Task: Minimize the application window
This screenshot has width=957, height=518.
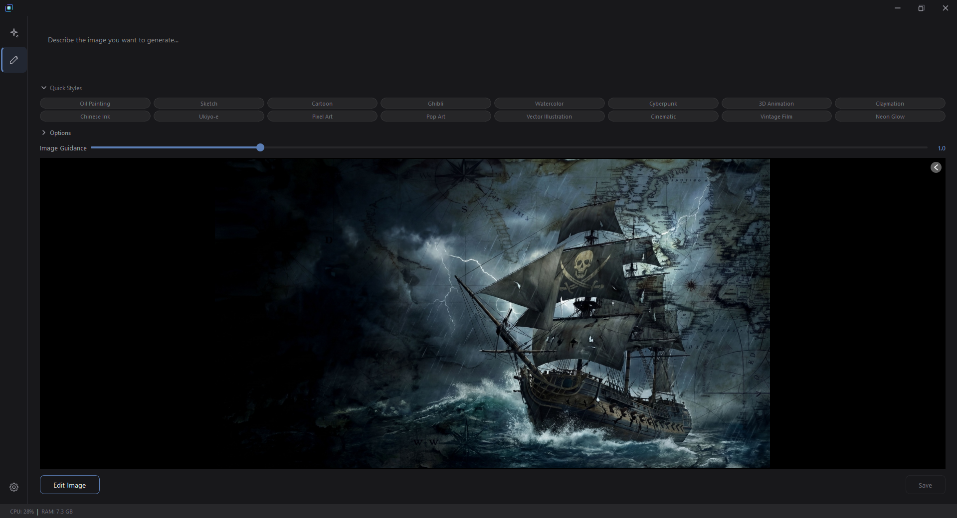Action: pos(898,8)
